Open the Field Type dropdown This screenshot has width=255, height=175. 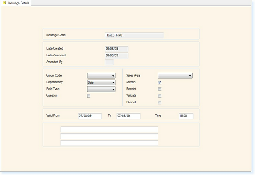click(101, 89)
